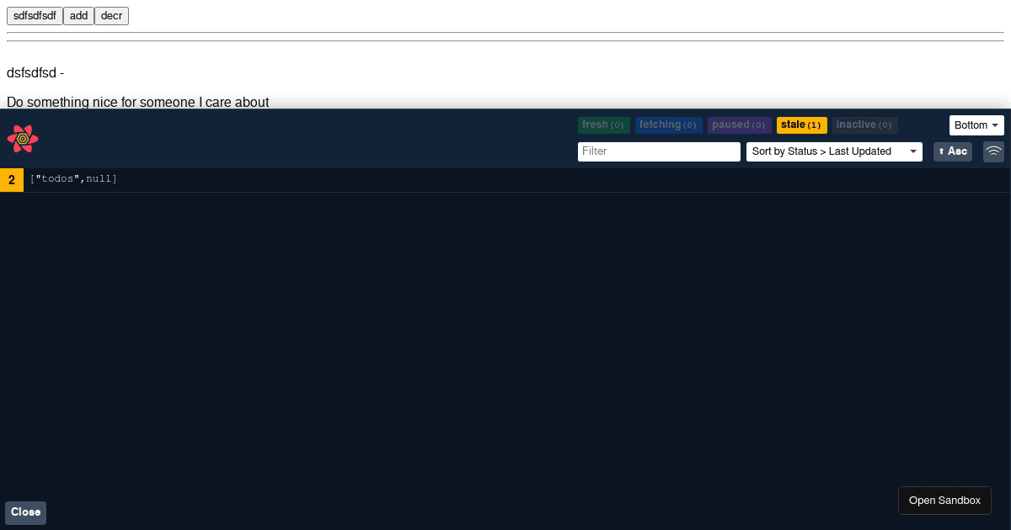Select the ["todos",null] query row
Viewport: 1011px width, 530px height.
click(x=505, y=179)
